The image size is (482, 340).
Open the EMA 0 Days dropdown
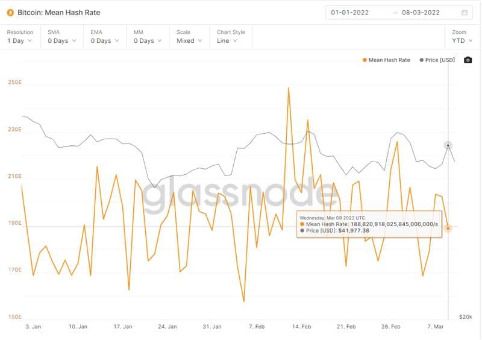pos(104,37)
